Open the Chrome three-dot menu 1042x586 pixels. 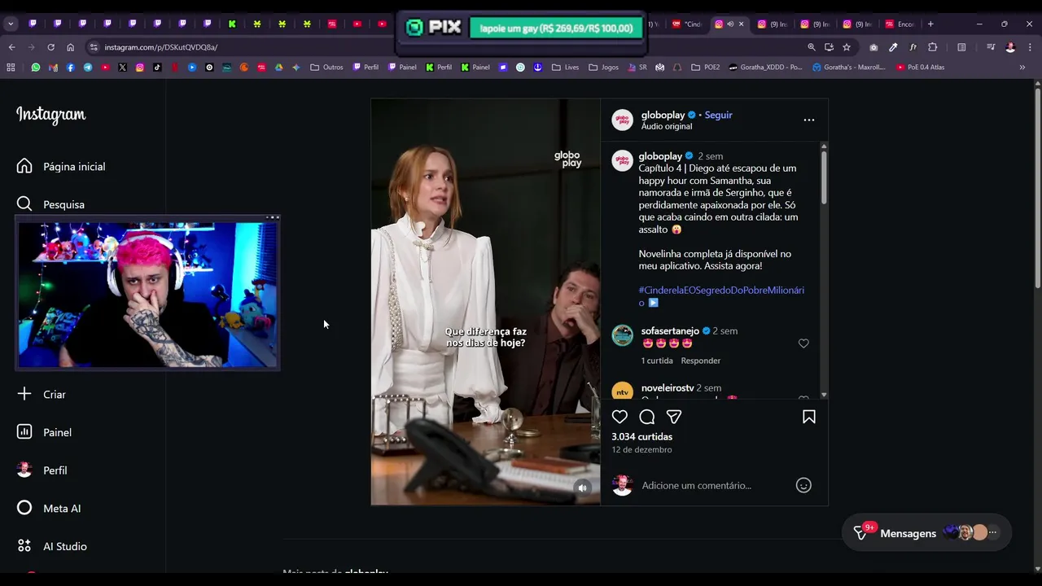(1030, 47)
